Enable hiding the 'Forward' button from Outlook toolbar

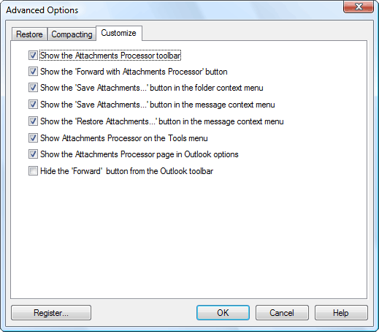33,171
